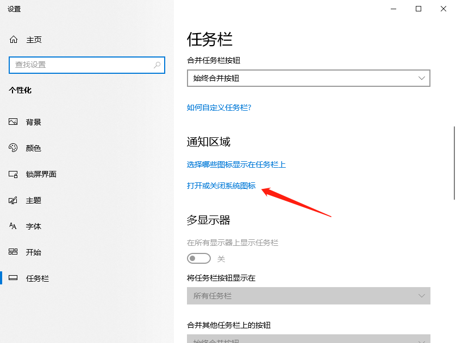Image resolution: width=456 pixels, height=343 pixels.
Task: Go to the 主页 settings page
Action: [33, 39]
